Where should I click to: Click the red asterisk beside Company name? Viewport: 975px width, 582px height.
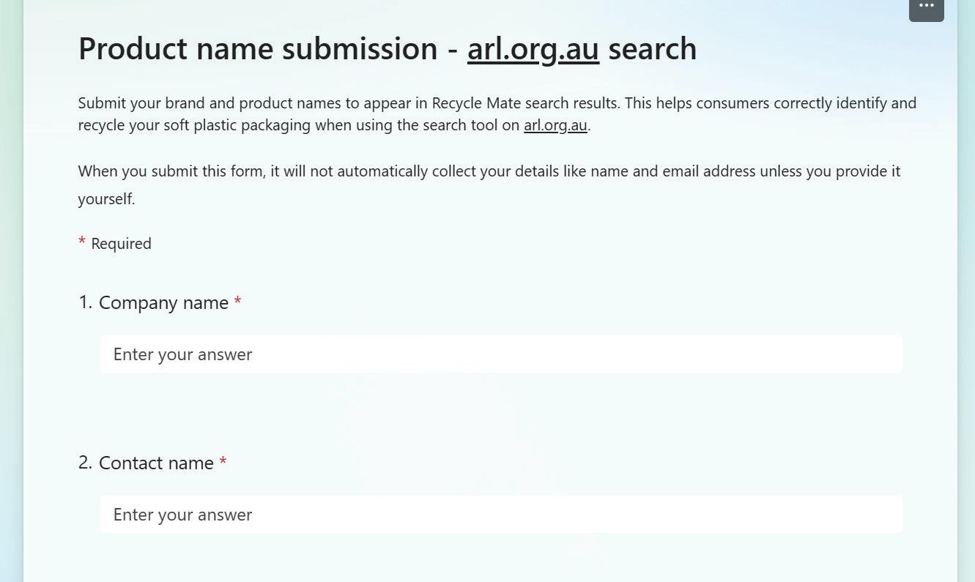[237, 302]
